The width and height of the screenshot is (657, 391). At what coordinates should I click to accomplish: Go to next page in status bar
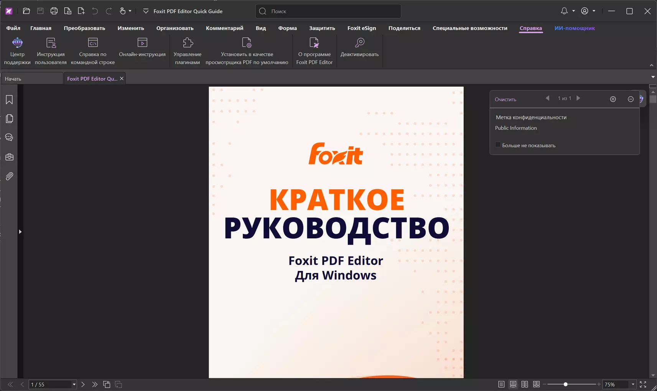click(83, 384)
